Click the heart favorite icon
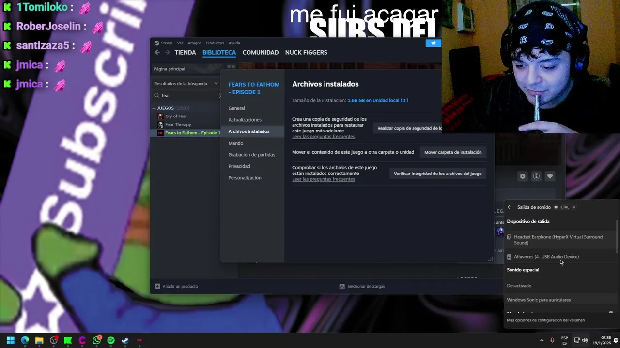Screen dimensions: 620x348 (x=550, y=176)
